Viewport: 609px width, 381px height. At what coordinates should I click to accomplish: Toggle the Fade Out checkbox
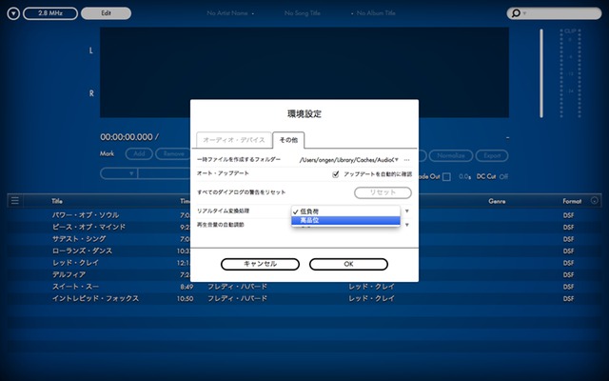[446, 176]
